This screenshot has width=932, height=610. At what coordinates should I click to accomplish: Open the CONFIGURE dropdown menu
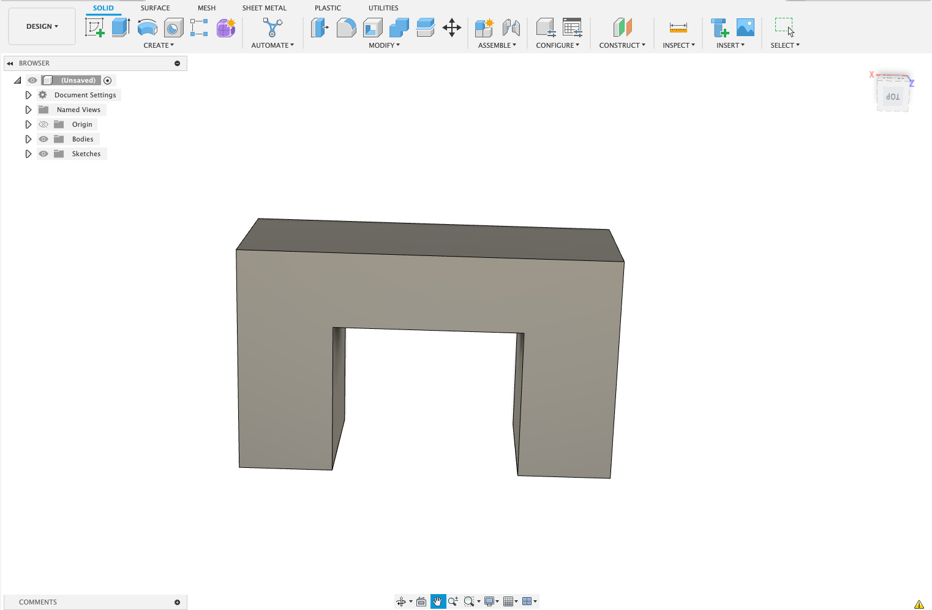click(557, 45)
